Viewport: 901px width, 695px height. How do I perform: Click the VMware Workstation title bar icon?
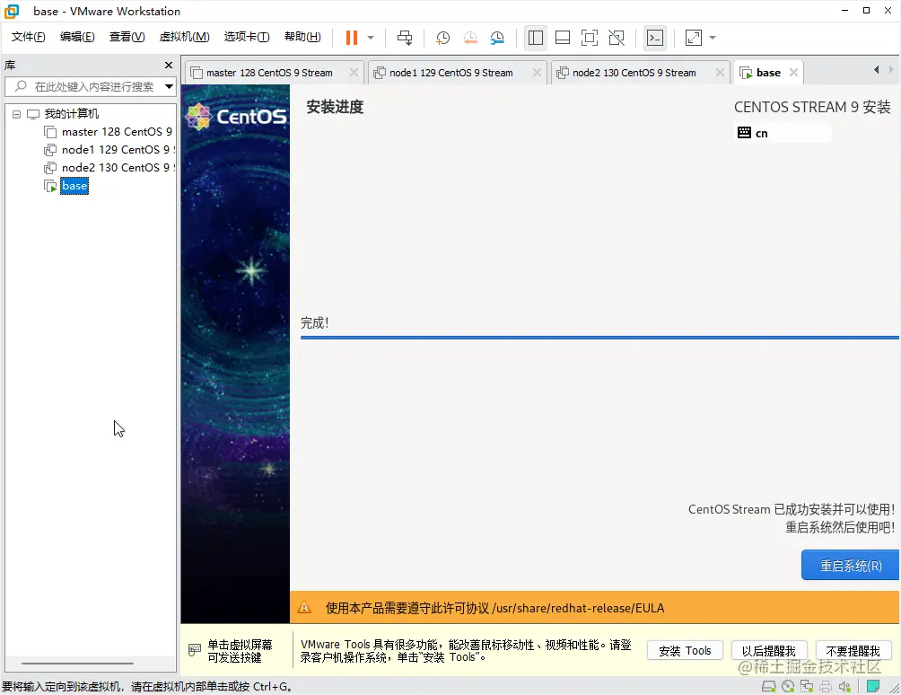[x=12, y=11]
